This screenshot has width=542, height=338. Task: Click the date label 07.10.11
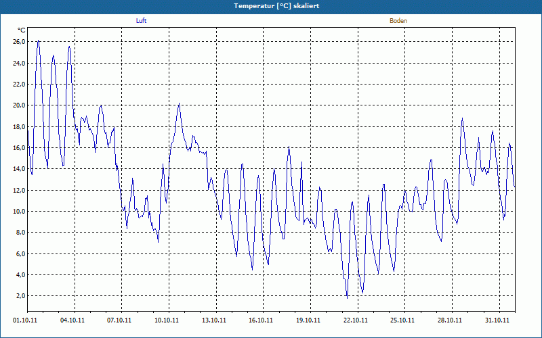tap(119, 320)
